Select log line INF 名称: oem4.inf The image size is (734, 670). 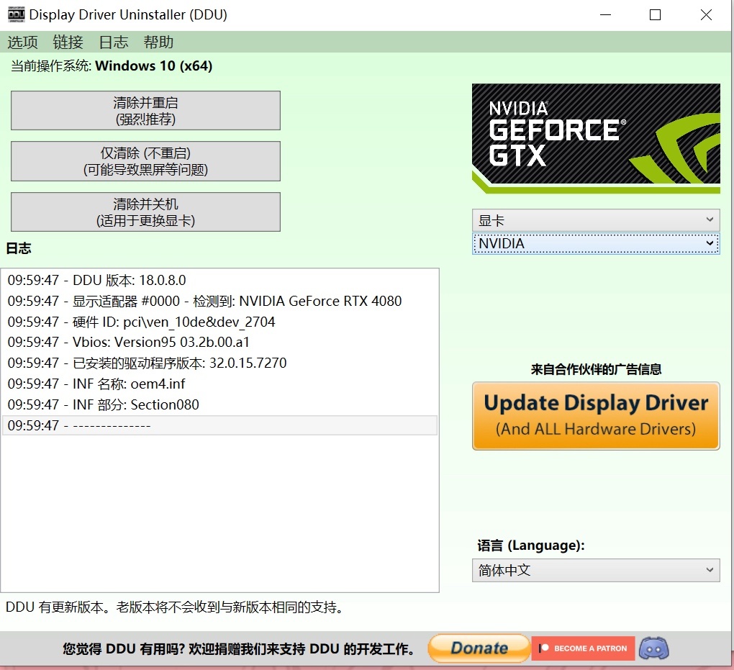pyautogui.click(x=219, y=384)
